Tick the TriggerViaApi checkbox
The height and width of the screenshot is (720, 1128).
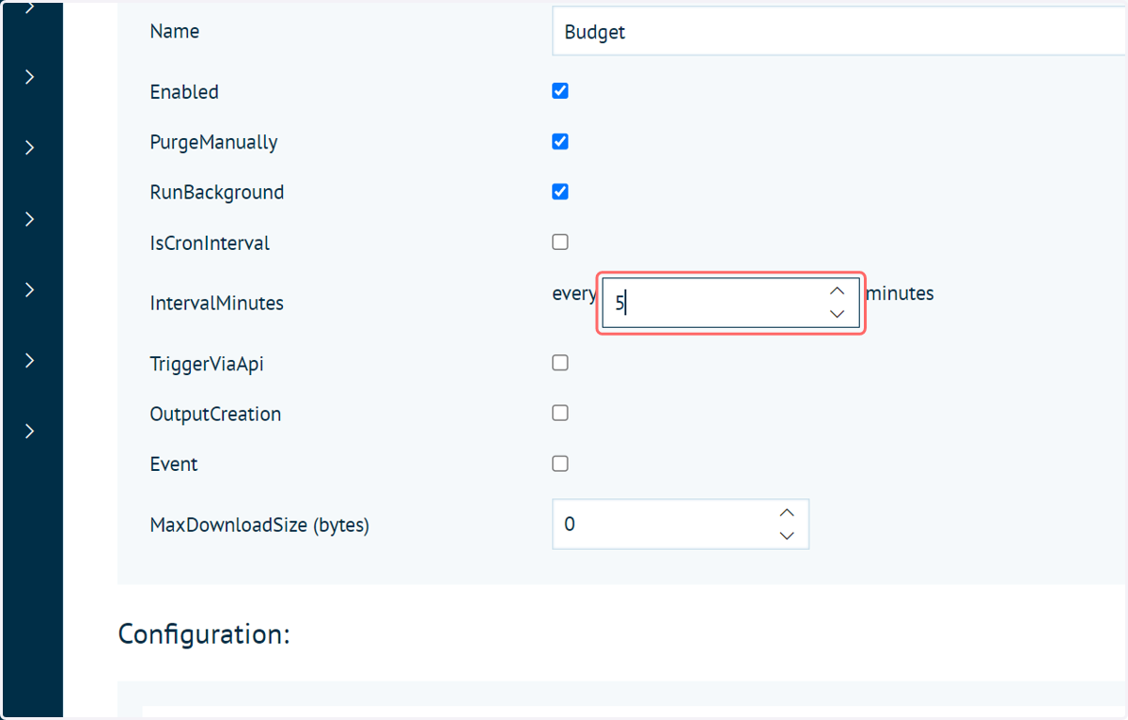pos(560,363)
